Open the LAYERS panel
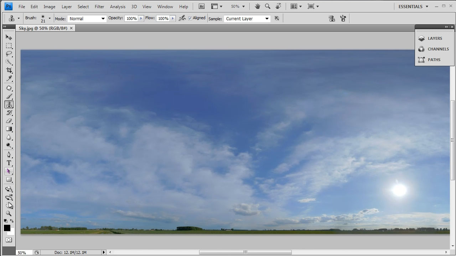Viewport: 456px width, 256px height. point(435,38)
